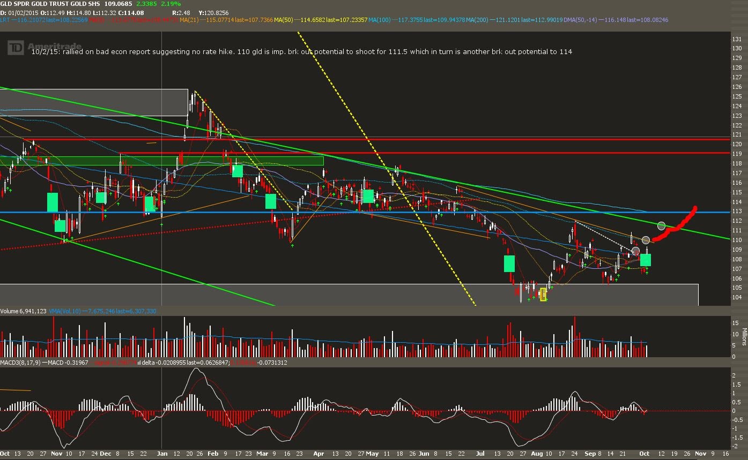This screenshot has height=460, width=748.
Task: Select the DMA(50,-14) study label
Action: (x=580, y=20)
